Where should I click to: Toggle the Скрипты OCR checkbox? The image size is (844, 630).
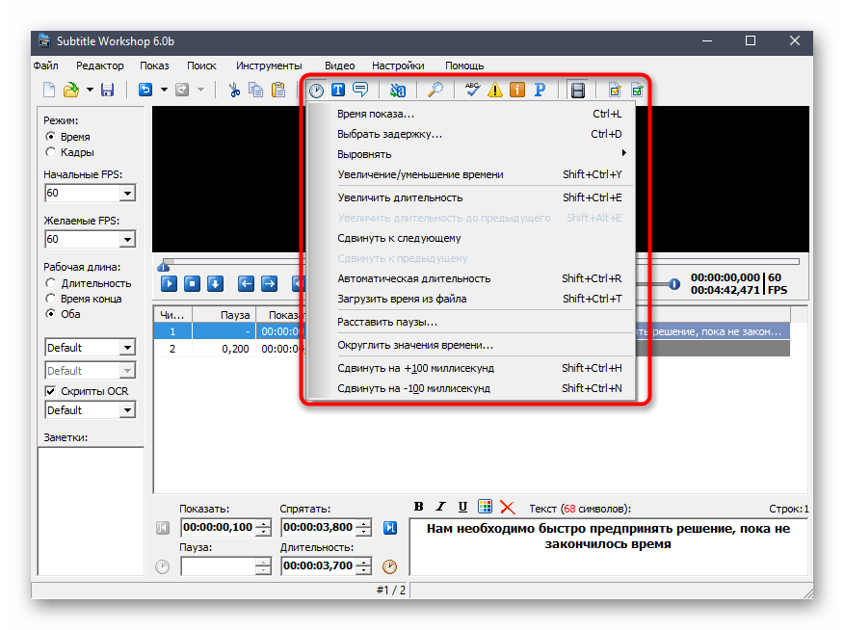pyautogui.click(x=50, y=391)
